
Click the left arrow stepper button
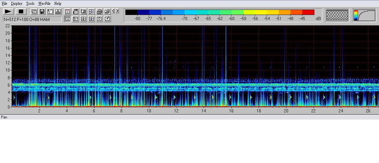click(x=113, y=11)
